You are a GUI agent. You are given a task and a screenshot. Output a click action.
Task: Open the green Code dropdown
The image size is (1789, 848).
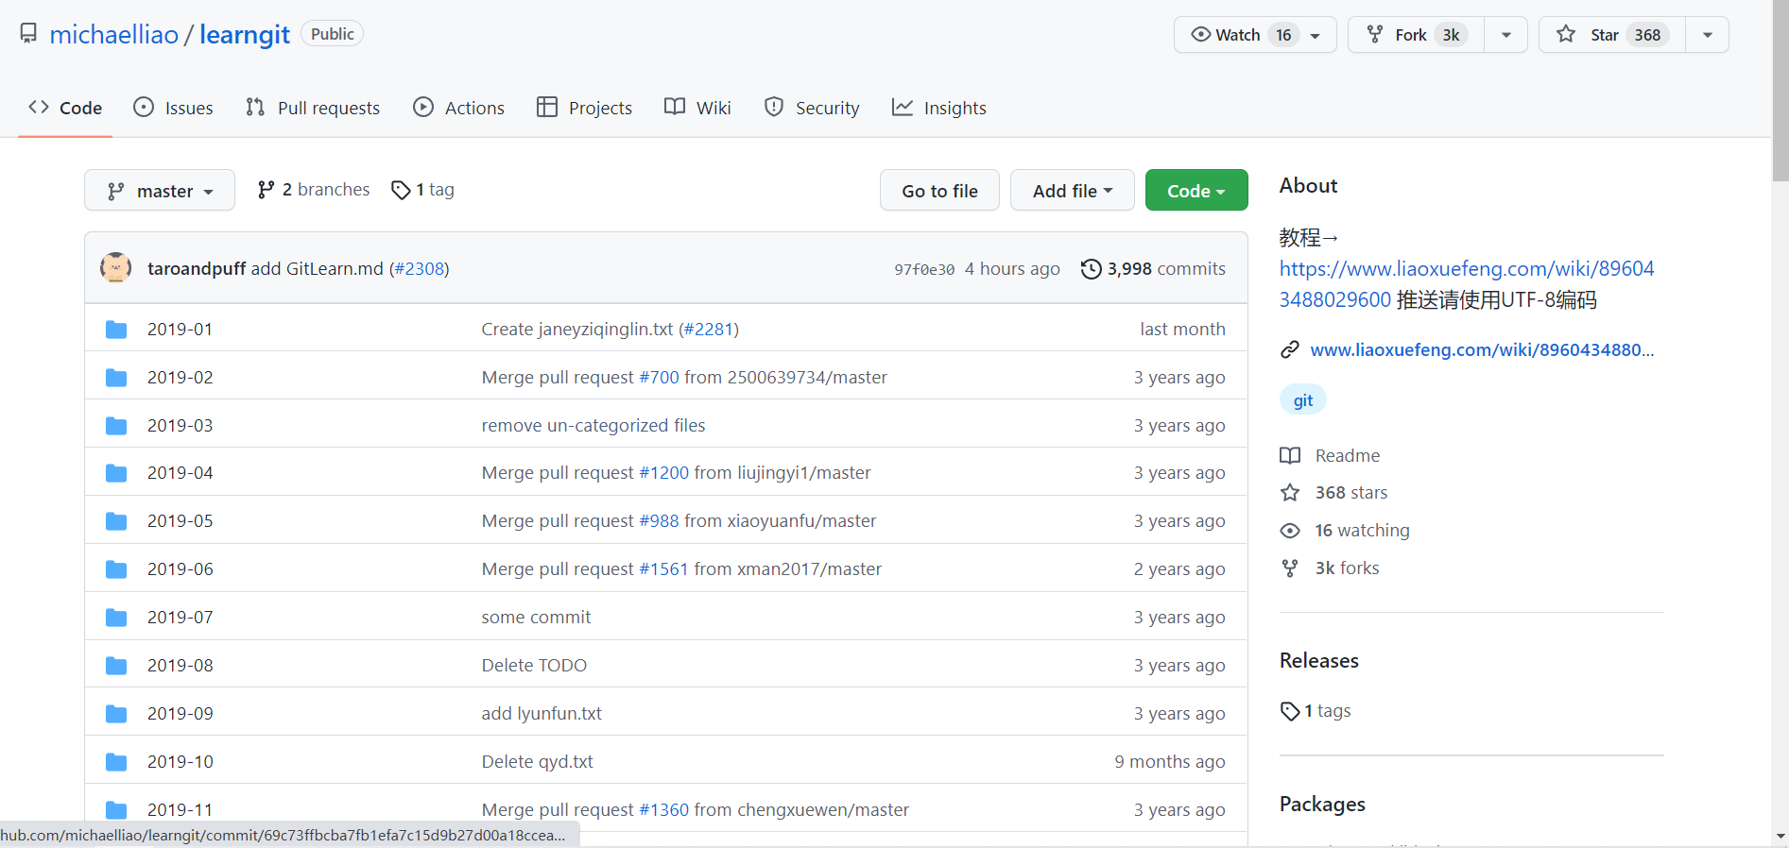coord(1196,191)
